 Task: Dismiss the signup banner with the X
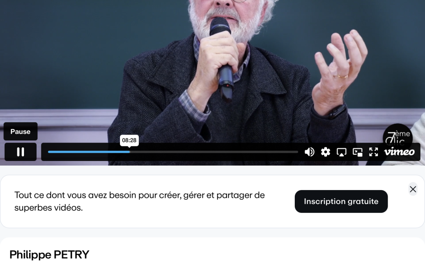(413, 189)
